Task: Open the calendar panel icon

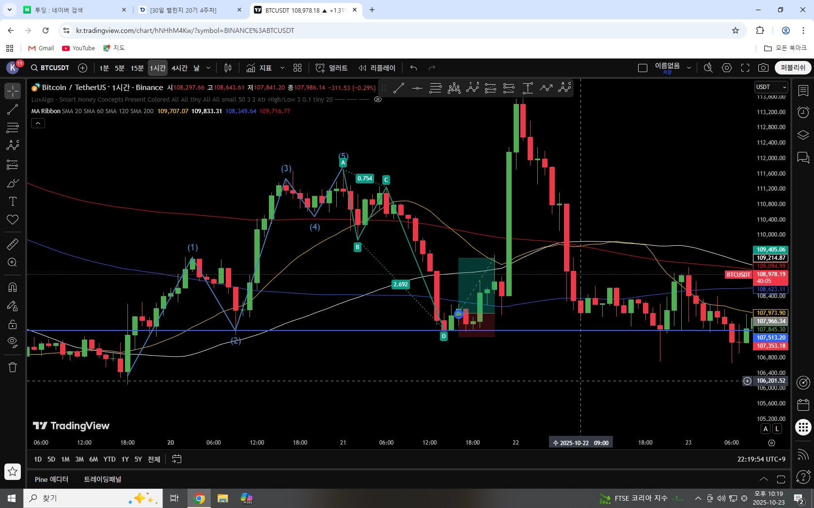Action: click(803, 404)
